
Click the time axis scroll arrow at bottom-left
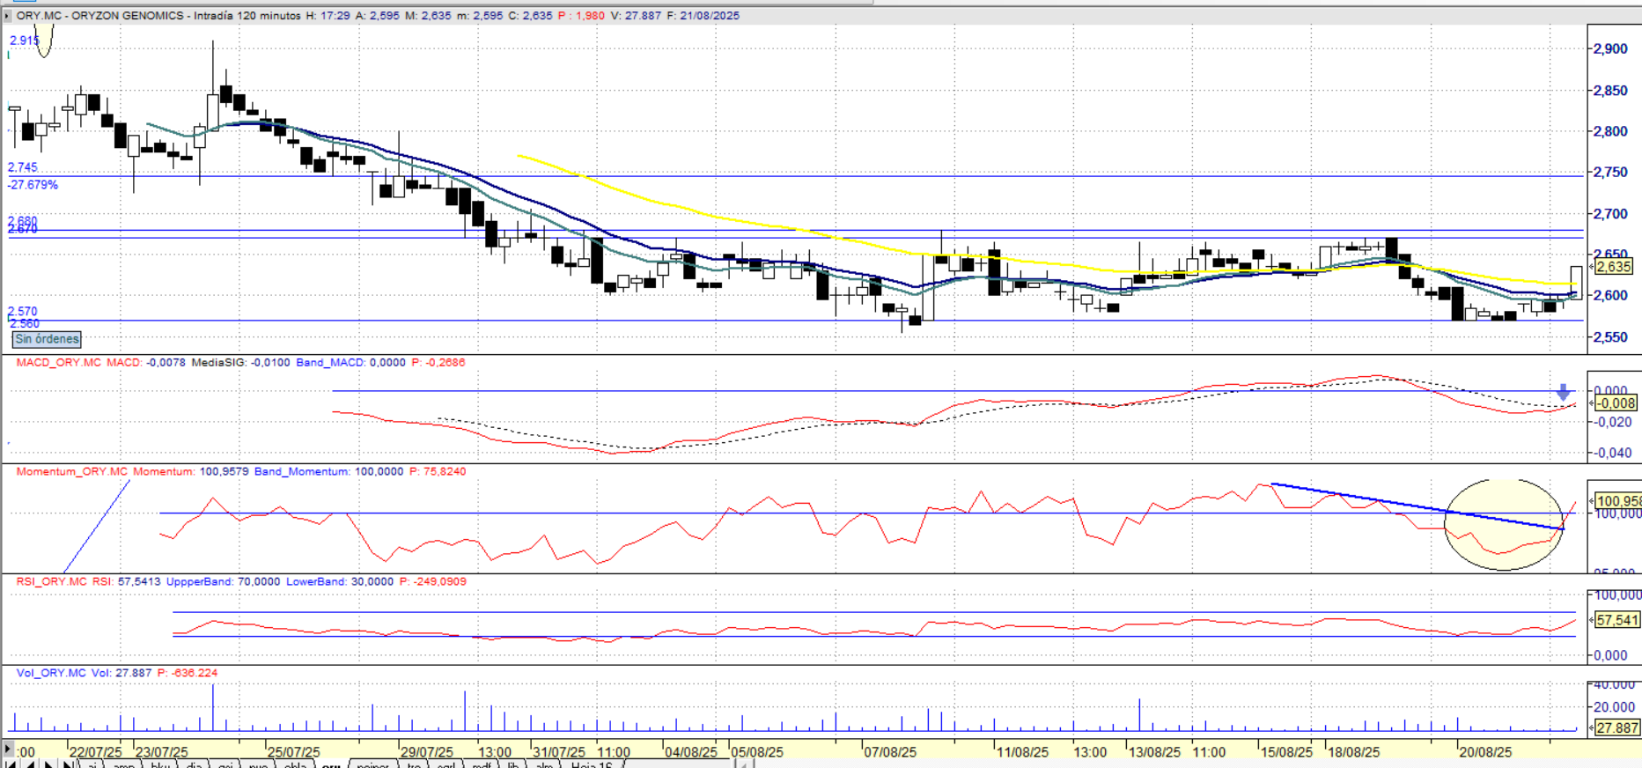coord(8,750)
